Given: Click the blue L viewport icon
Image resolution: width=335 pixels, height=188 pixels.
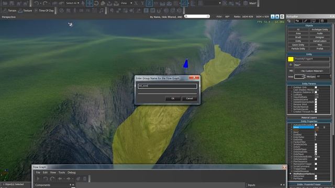Looking at the screenshot, I should point(273,16).
